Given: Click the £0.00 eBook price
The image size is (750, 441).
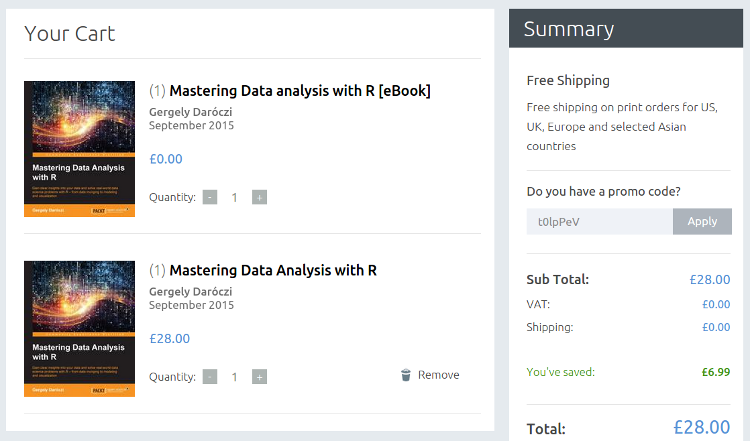Looking at the screenshot, I should 166,159.
